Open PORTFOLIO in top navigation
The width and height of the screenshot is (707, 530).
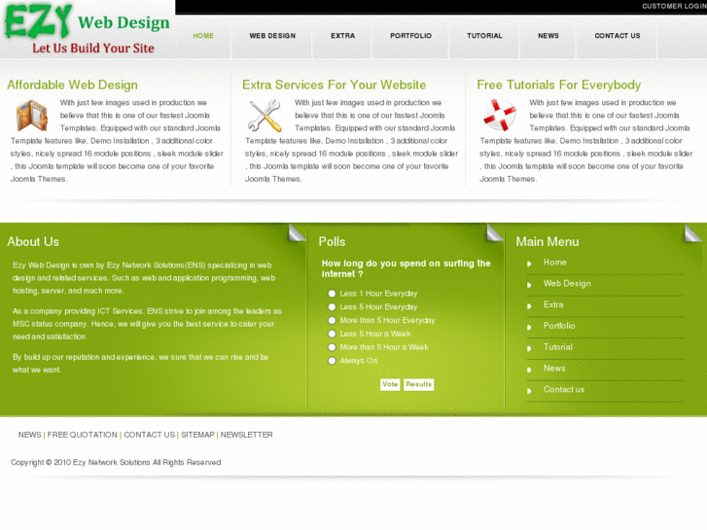[x=410, y=36]
